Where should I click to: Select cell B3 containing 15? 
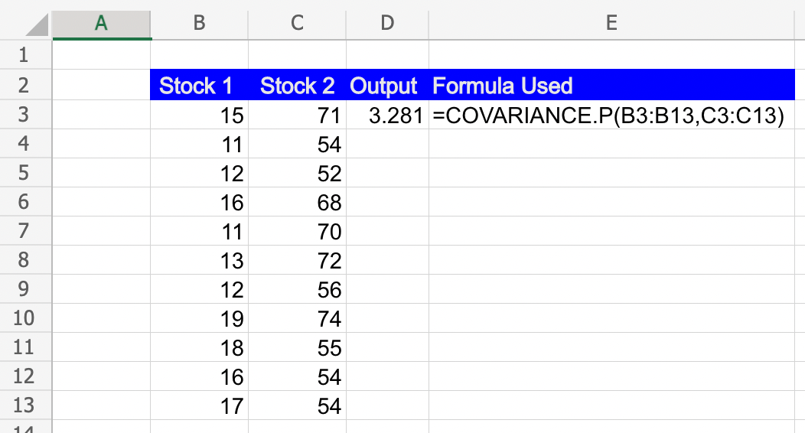point(199,115)
